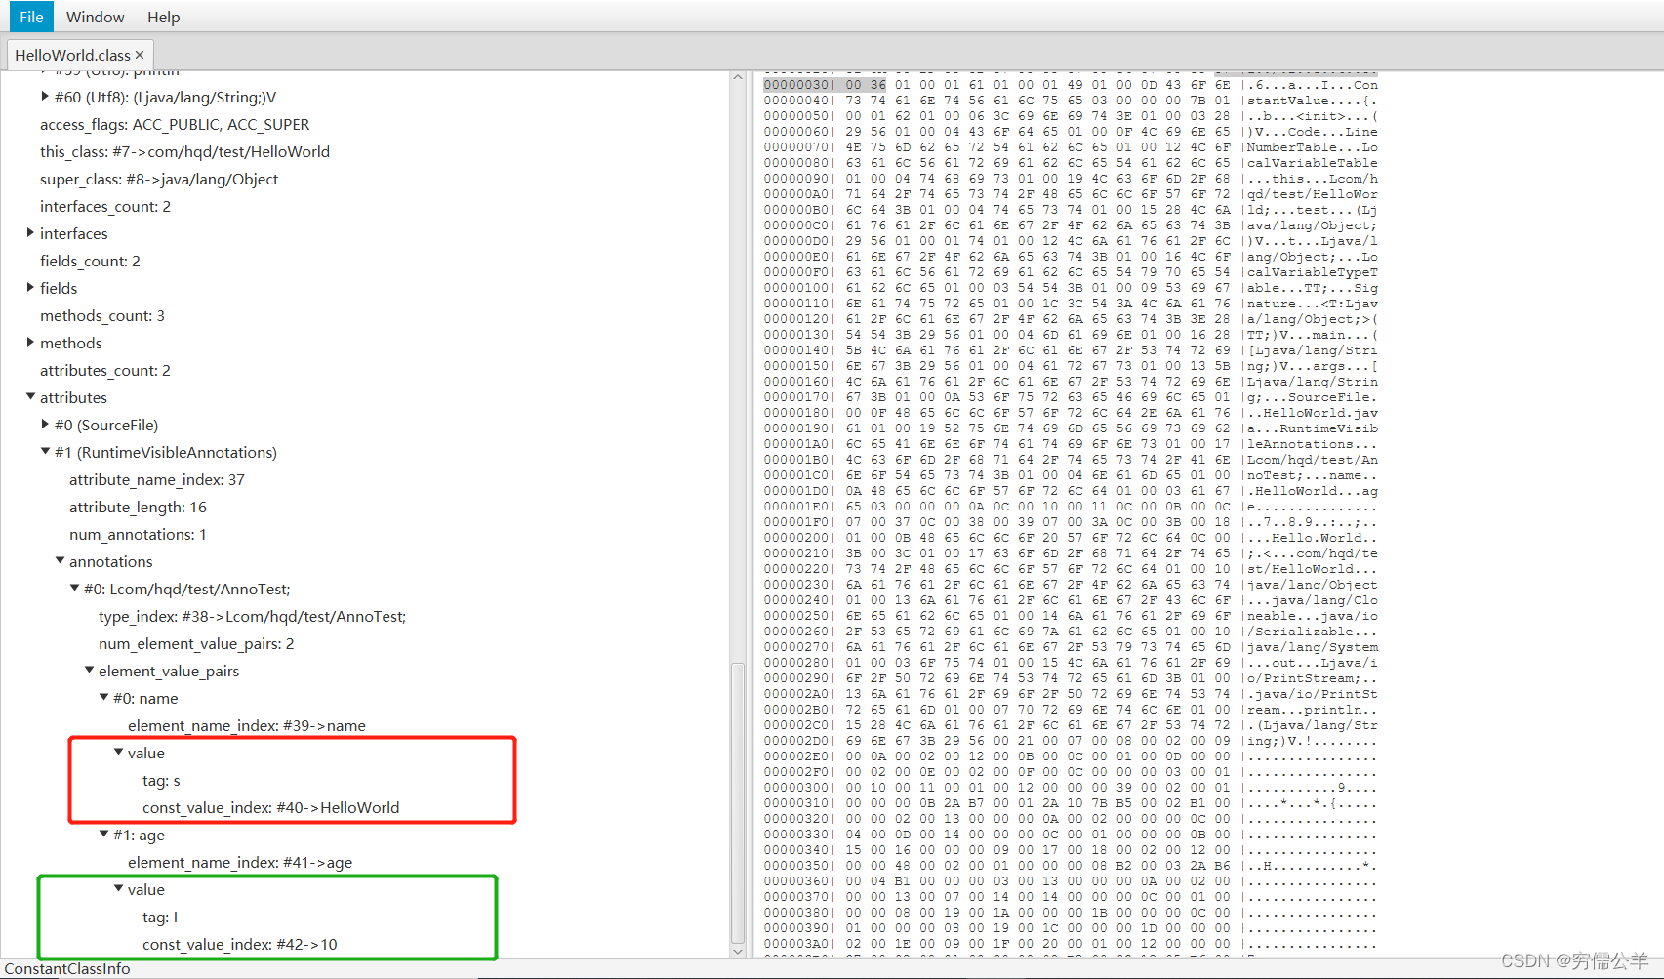Select num_annotations: 1 row
The height and width of the screenshot is (979, 1664).
(138, 534)
